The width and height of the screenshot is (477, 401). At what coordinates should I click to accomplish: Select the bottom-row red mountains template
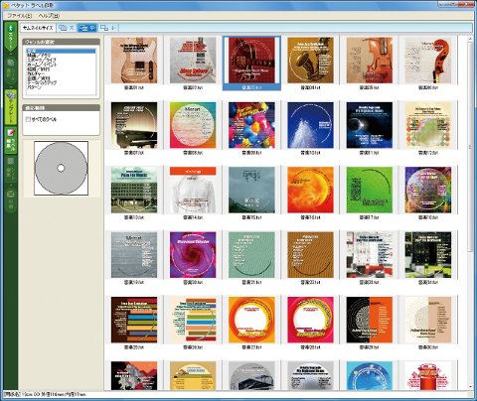point(134,375)
